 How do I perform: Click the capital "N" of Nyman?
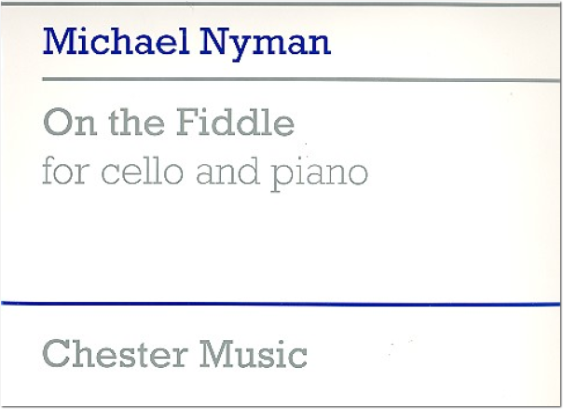point(216,41)
